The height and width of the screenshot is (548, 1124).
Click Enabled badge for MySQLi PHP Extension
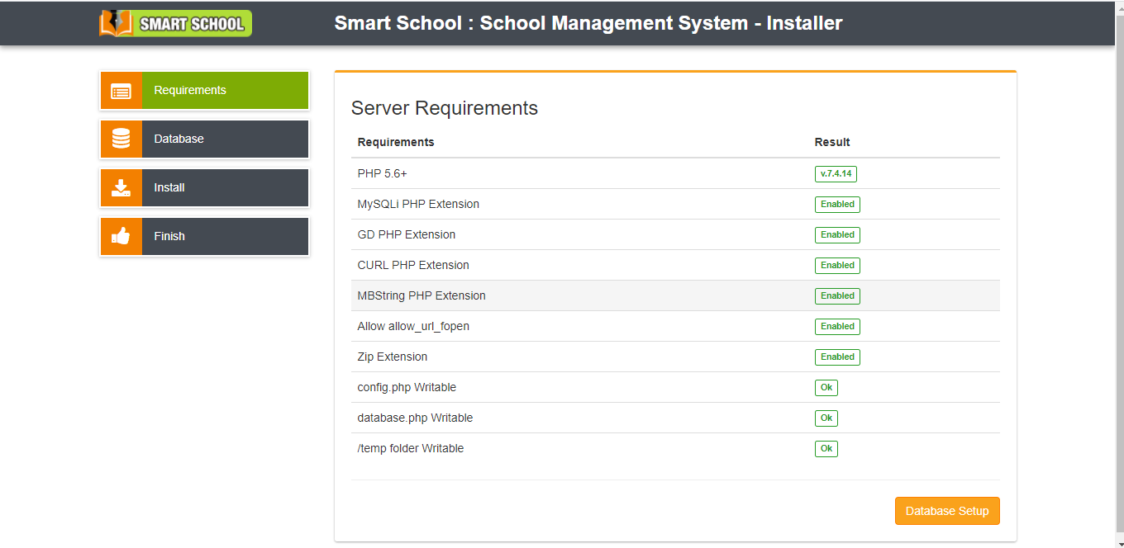pyautogui.click(x=837, y=205)
